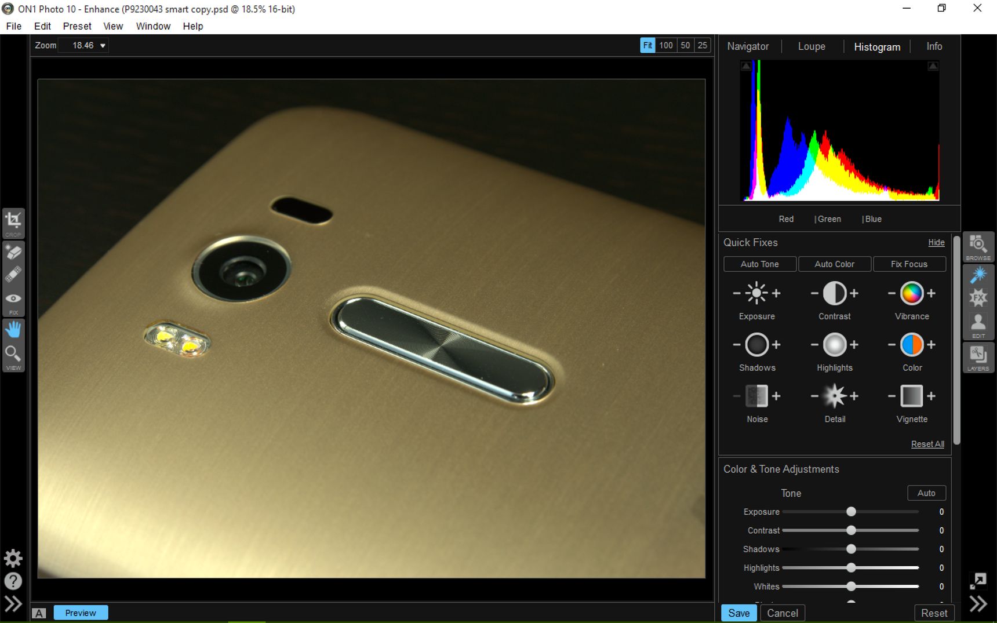The width and height of the screenshot is (997, 623).
Task: Click the Fix Focus button
Action: click(x=909, y=264)
